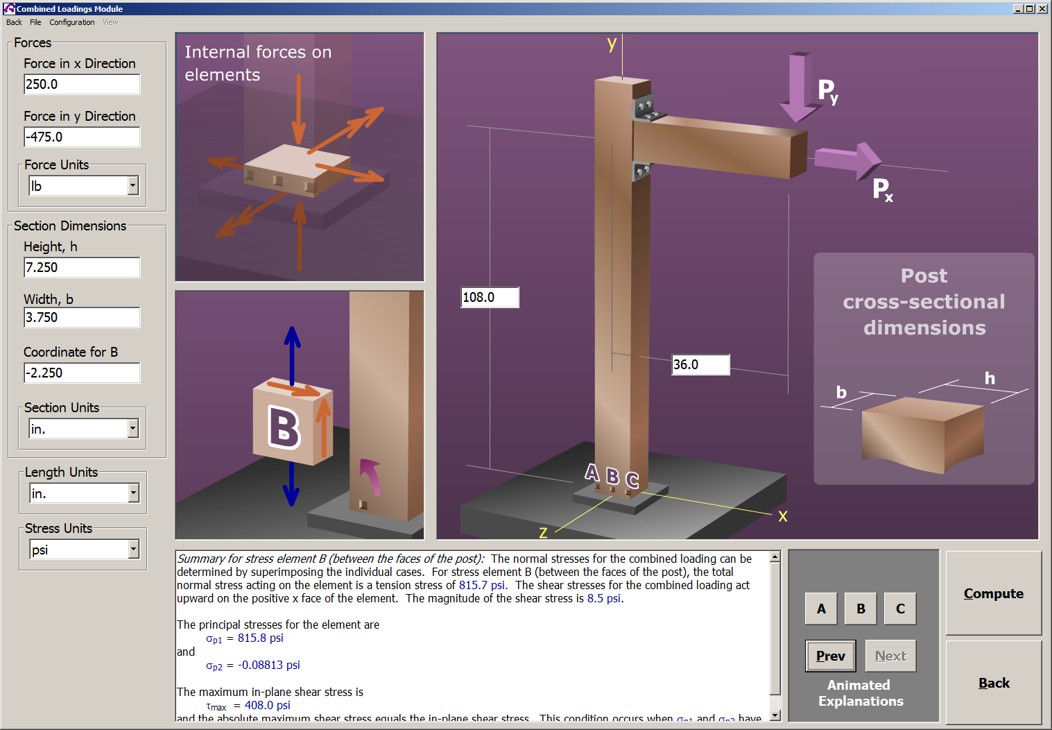Open the File menu
Screen dimensions: 1052x730
coord(35,22)
